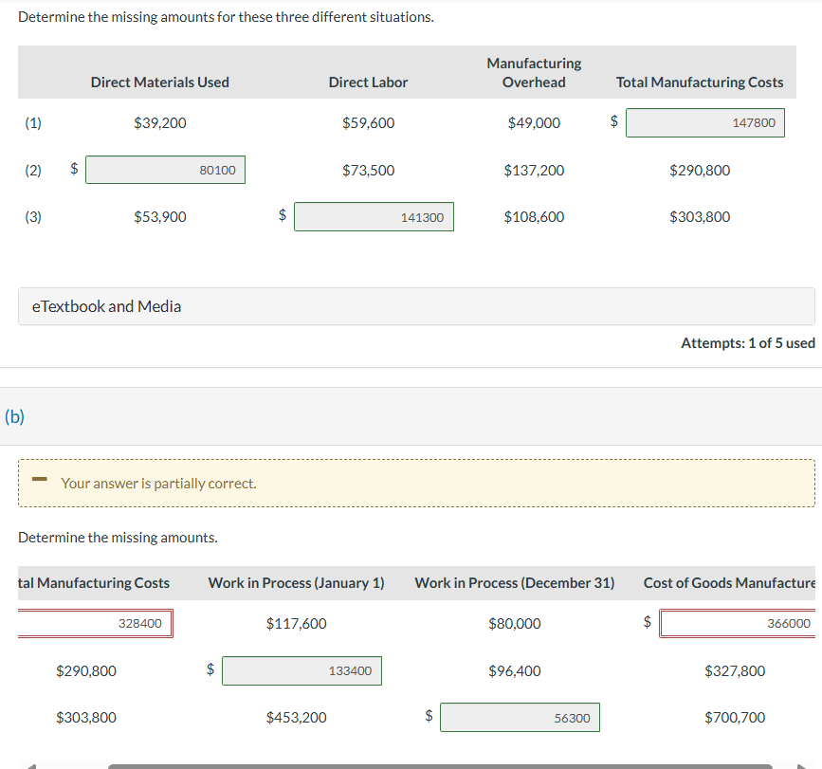Click the Direct Labor field with 141300

374,217
